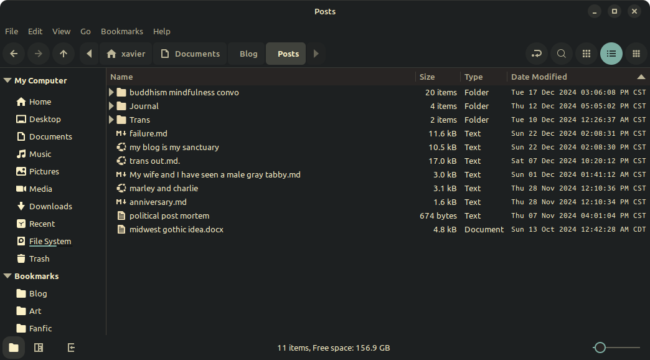Show places in the sidebar
Screen dimensions: 650x360
click(14, 348)
